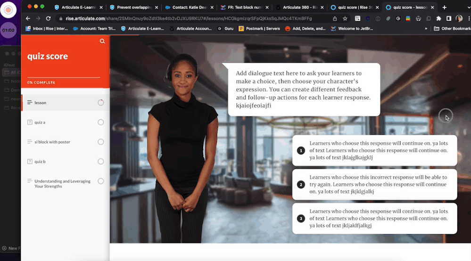The height and width of the screenshot is (261, 471).
Task: Go forward with browser forward arrow
Action: 38,18
